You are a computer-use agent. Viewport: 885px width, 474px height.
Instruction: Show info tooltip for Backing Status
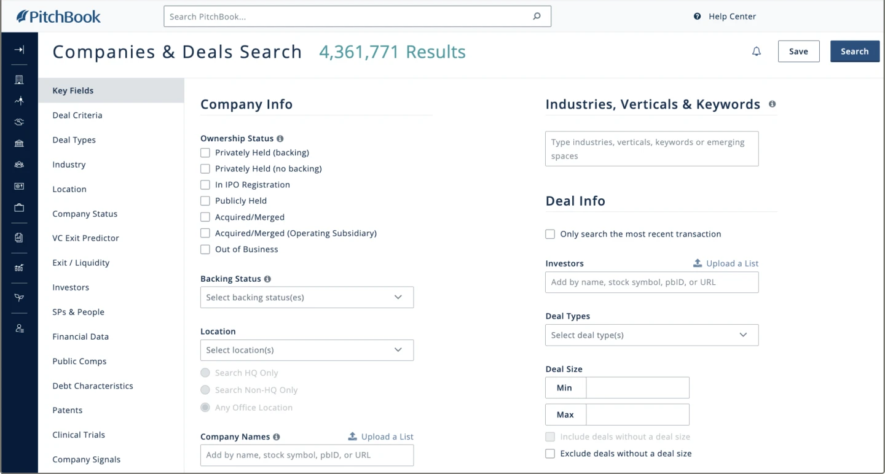point(267,279)
